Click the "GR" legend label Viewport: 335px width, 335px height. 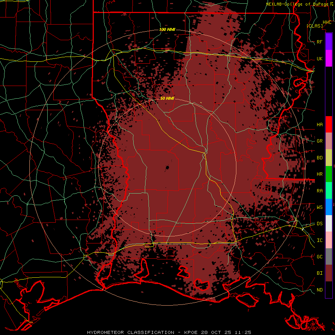(319, 141)
